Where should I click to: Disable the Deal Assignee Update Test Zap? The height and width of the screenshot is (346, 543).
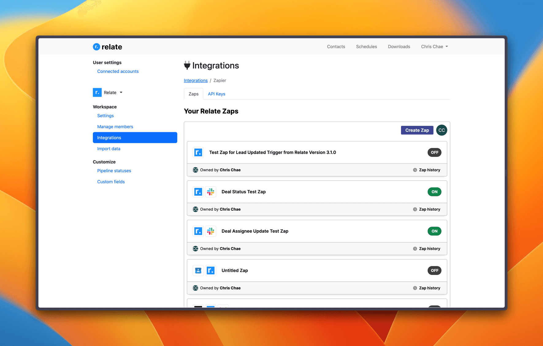[434, 231]
